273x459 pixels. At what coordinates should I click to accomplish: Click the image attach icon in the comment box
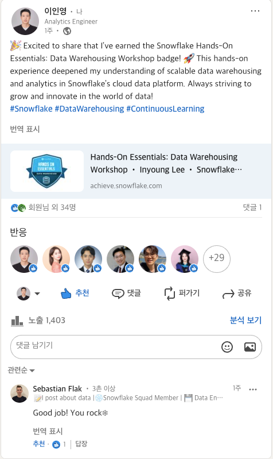point(250,347)
